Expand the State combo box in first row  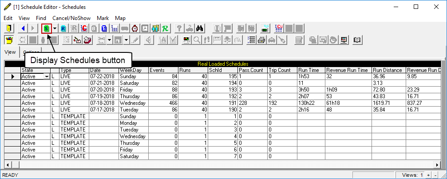pyautogui.click(x=47, y=76)
